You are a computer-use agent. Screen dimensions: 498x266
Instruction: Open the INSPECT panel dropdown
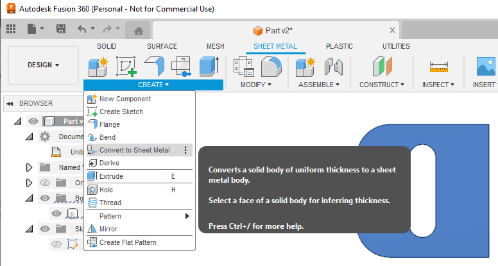pos(438,85)
